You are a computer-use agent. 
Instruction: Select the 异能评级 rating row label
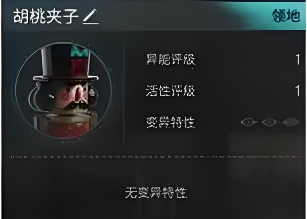(171, 59)
